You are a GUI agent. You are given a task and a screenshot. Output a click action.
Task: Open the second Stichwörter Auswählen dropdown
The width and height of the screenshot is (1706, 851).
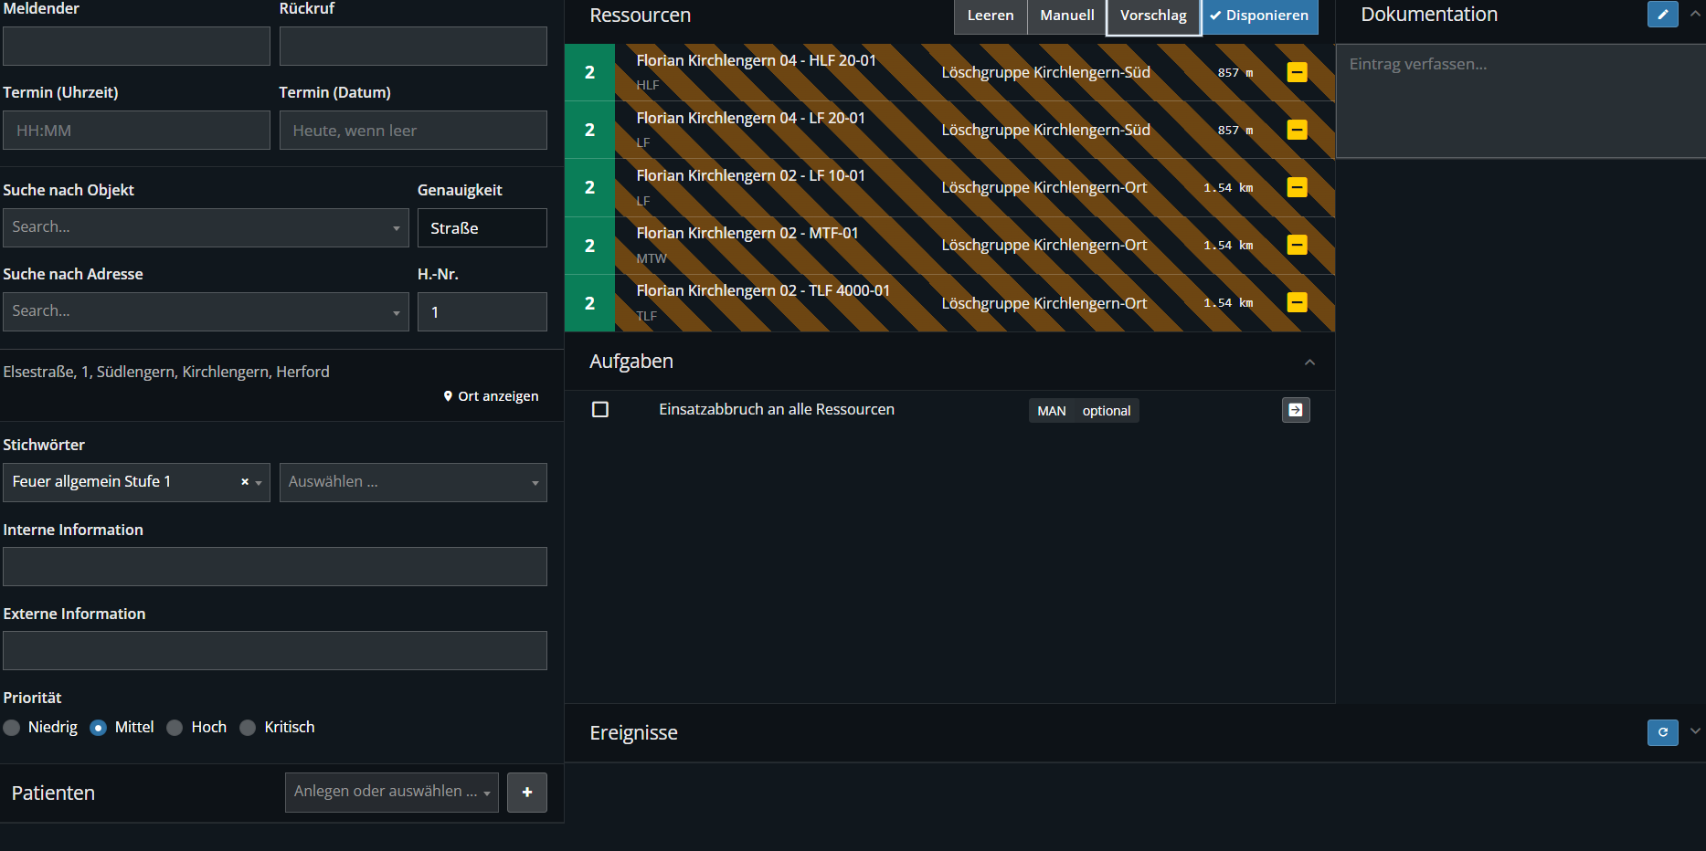pyautogui.click(x=413, y=482)
